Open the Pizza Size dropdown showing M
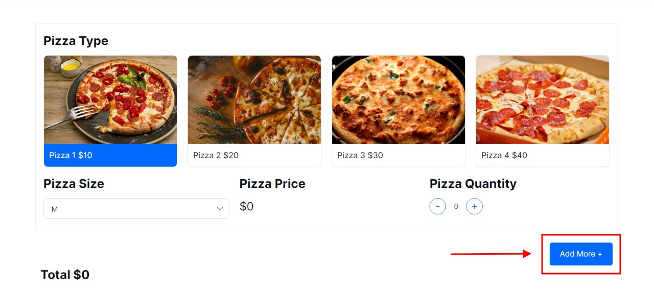Screen dimensions: 654x294 tap(136, 208)
